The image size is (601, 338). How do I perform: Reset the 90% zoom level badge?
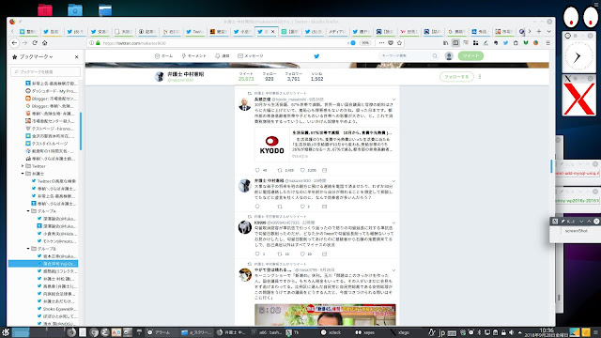click(x=365, y=43)
